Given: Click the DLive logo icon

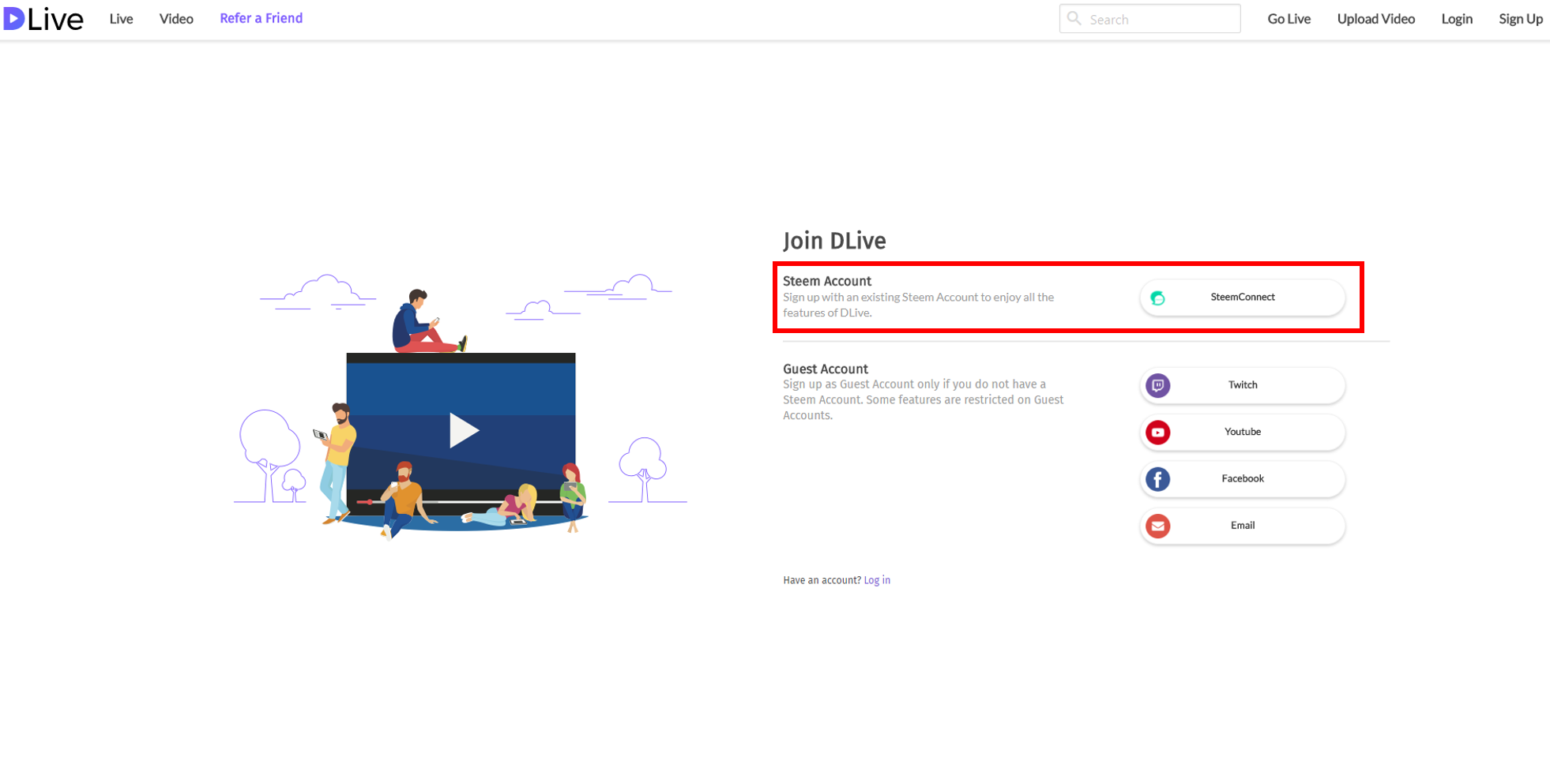Looking at the screenshot, I should 14,19.
